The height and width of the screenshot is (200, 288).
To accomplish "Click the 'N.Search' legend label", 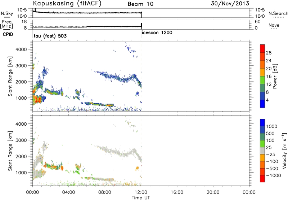I will (278, 13).
